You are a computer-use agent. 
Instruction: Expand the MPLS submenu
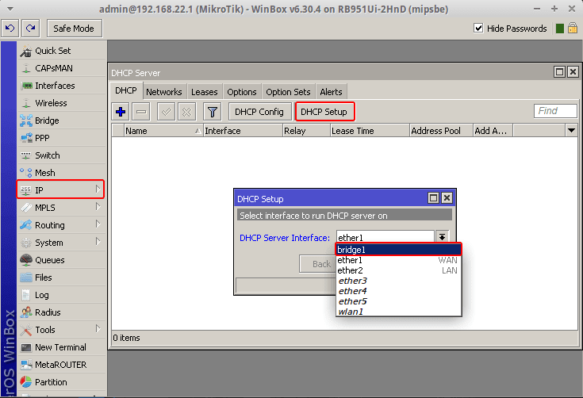(x=98, y=207)
